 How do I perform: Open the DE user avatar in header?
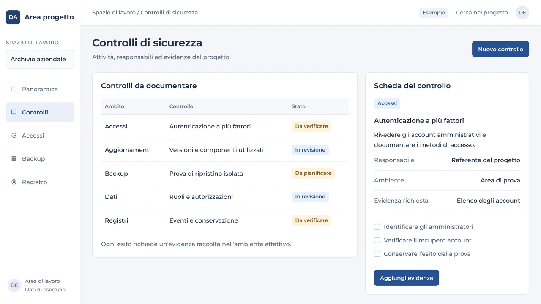pyautogui.click(x=522, y=13)
